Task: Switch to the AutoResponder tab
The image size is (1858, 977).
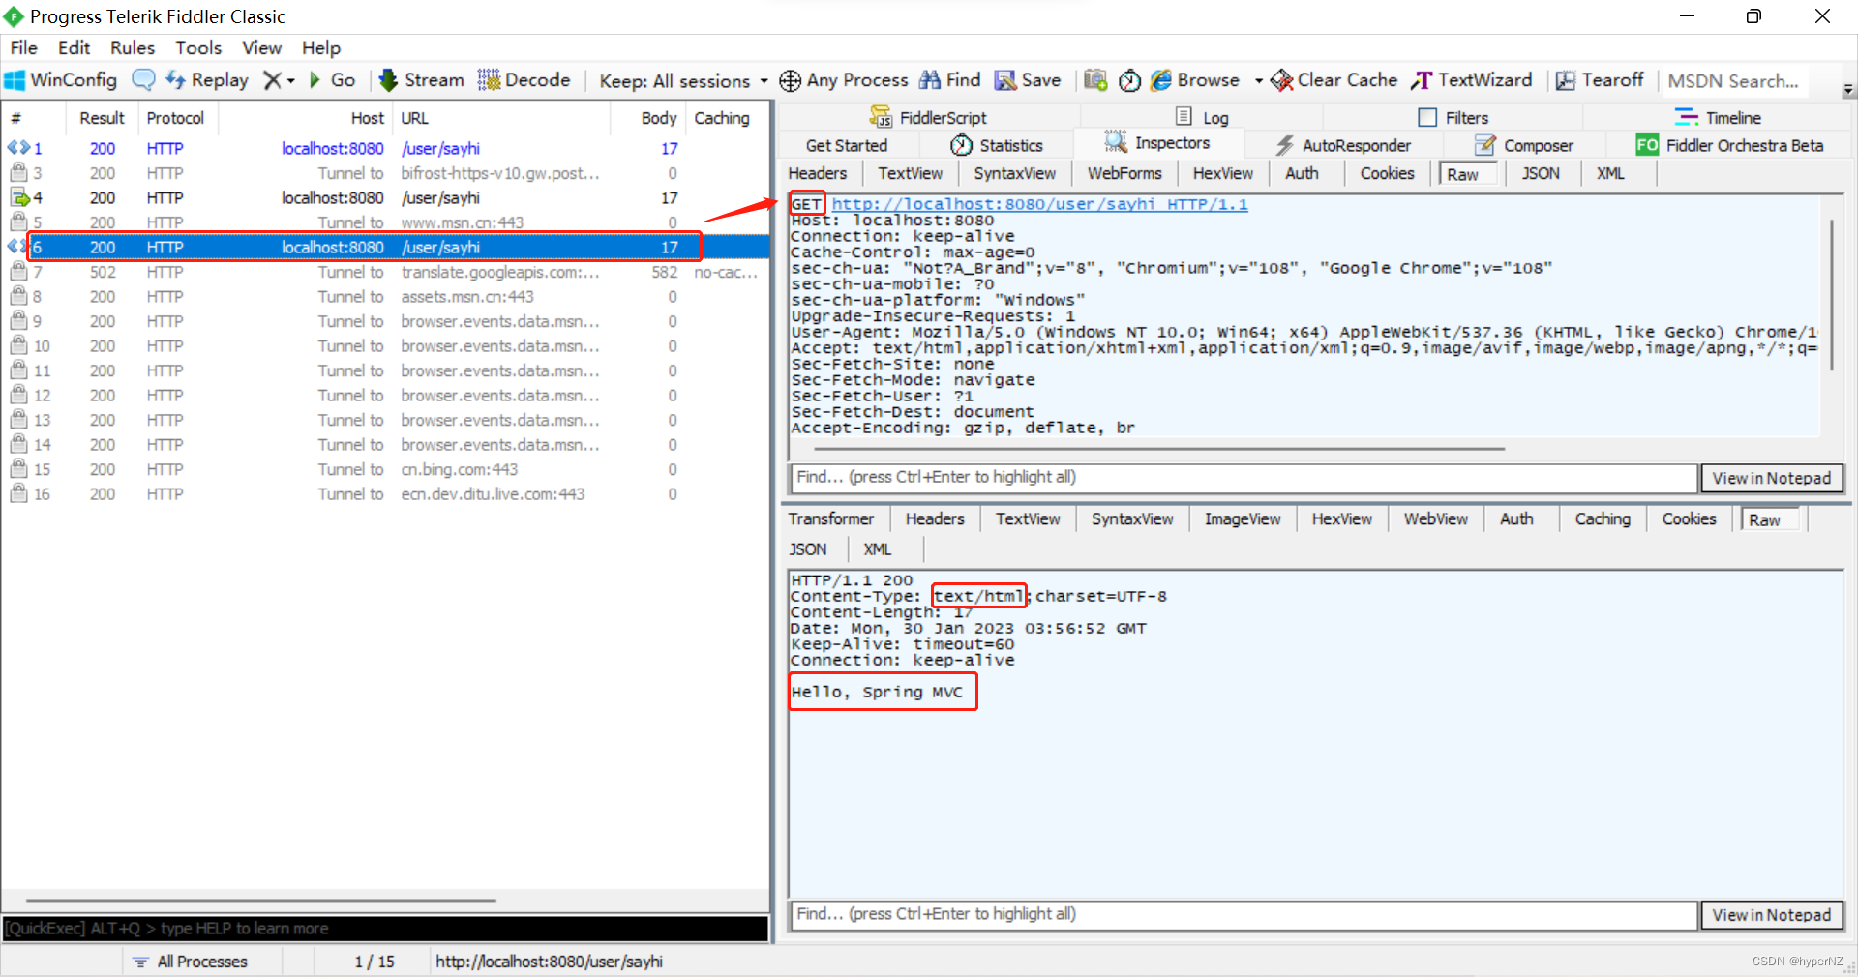Action: tap(1343, 145)
